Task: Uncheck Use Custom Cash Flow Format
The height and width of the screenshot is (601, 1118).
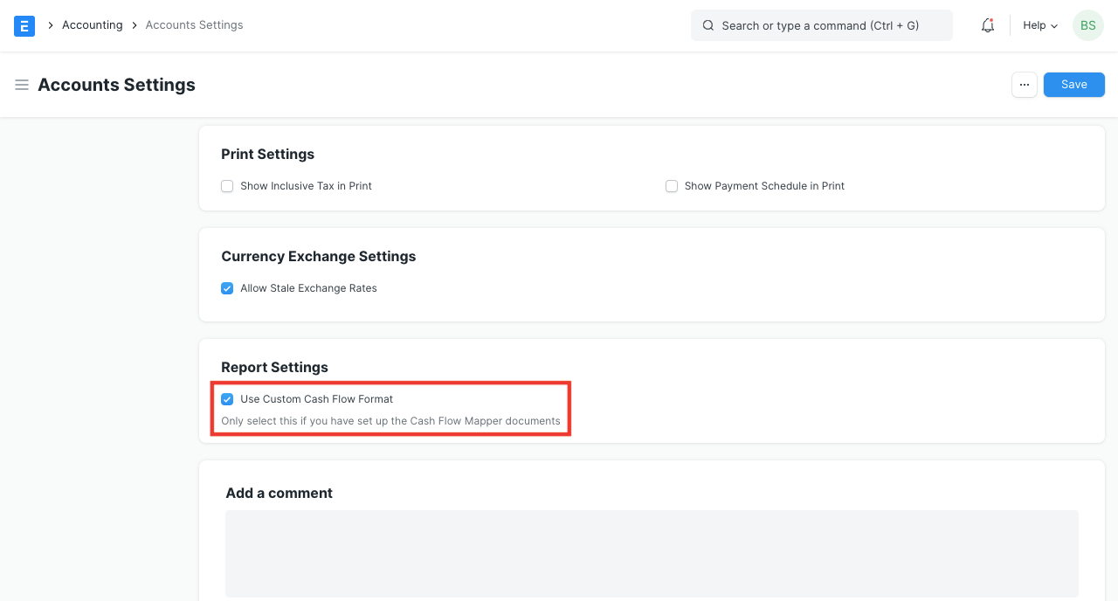Action: pyautogui.click(x=227, y=399)
